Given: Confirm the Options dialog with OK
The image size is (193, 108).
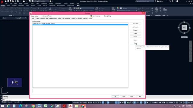Looking at the screenshot, I should (115, 97).
